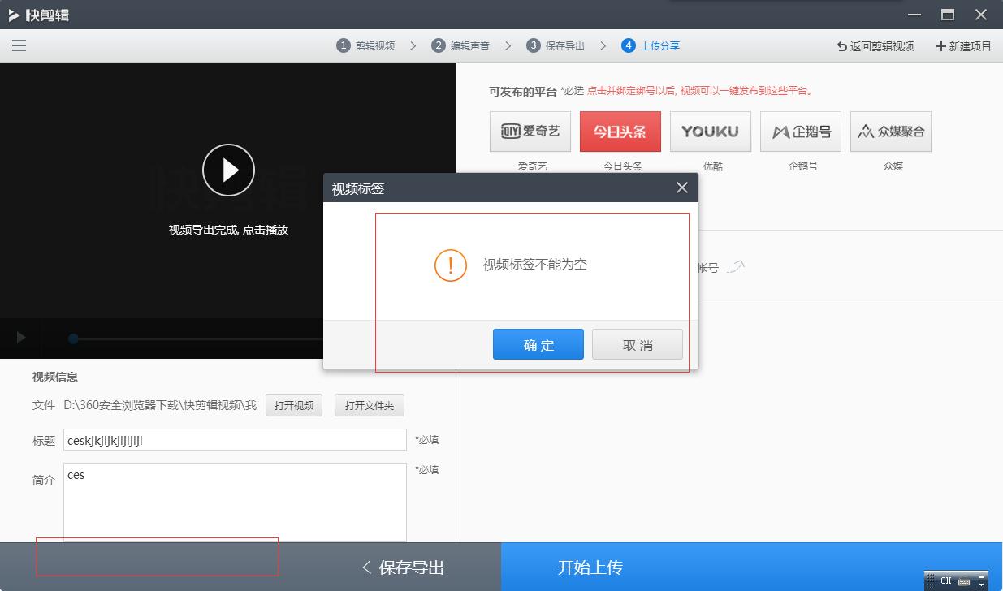Switch input language via CH indicator
Viewport: 1003px width, 591px height.
945,581
